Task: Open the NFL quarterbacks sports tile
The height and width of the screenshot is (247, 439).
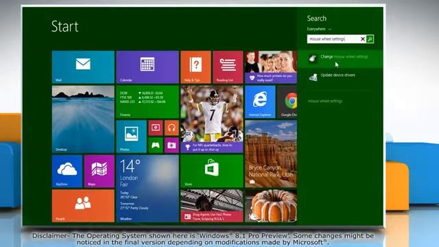Action: [212, 119]
